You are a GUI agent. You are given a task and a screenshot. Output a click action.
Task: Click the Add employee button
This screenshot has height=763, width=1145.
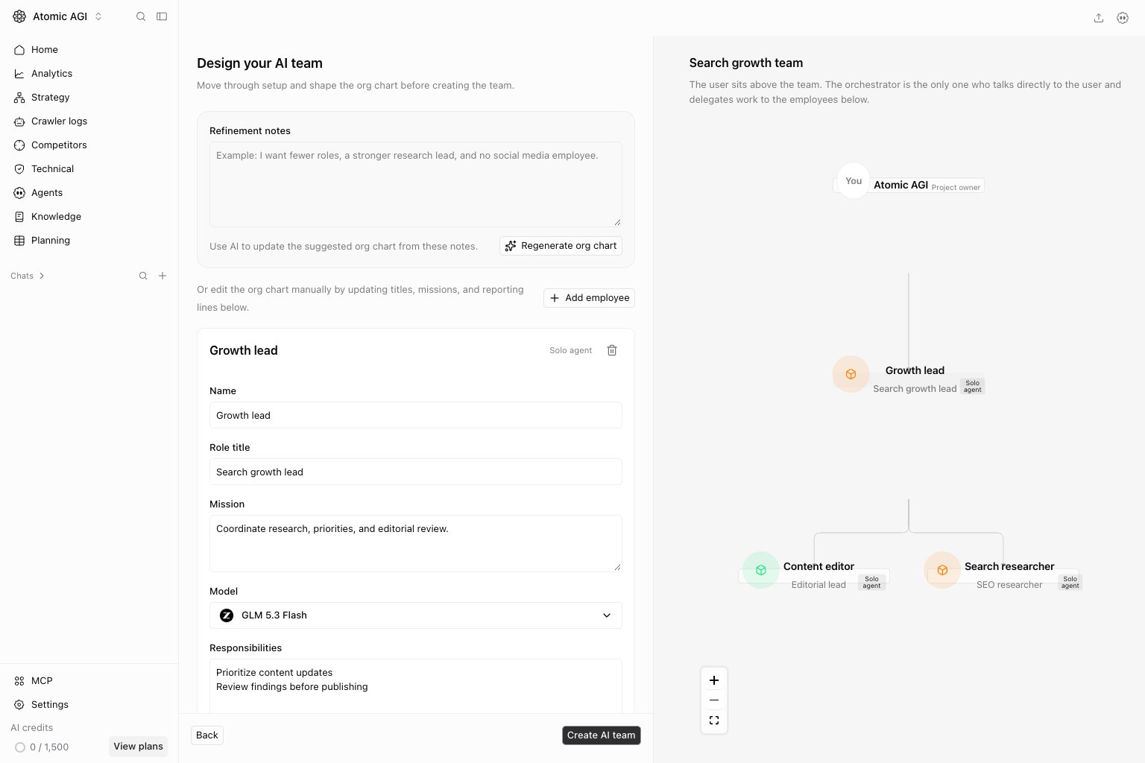click(x=590, y=298)
